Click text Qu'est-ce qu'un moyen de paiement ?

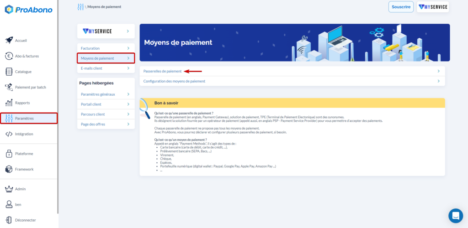point(181,140)
